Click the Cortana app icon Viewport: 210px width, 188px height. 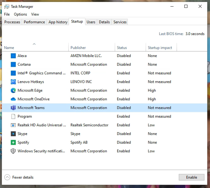(13, 64)
